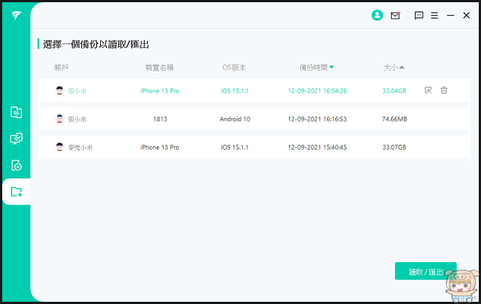Open the user account profile icon
The height and width of the screenshot is (304, 481).
pos(377,15)
